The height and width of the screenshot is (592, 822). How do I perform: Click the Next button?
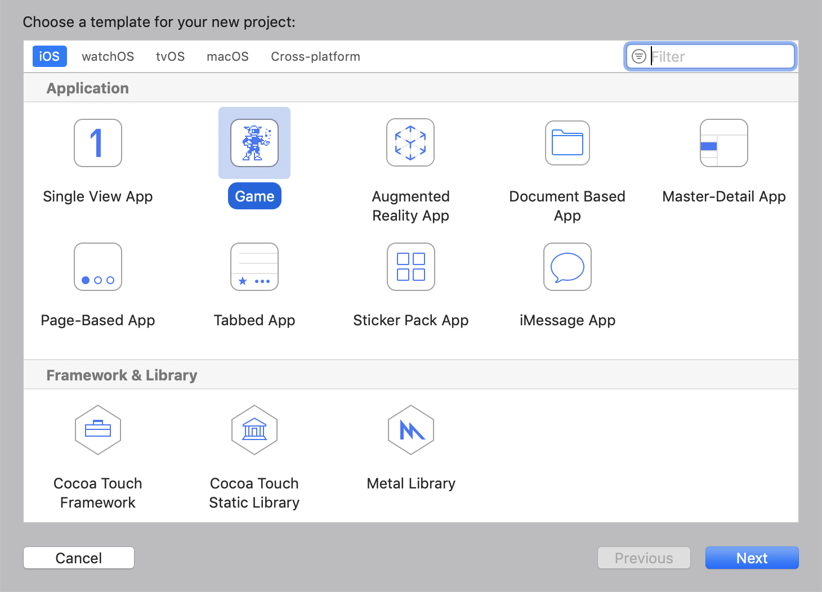(x=752, y=558)
